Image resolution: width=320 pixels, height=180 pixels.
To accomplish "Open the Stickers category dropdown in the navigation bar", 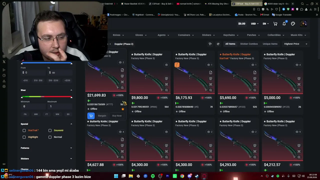I will pyautogui.click(x=208, y=35).
